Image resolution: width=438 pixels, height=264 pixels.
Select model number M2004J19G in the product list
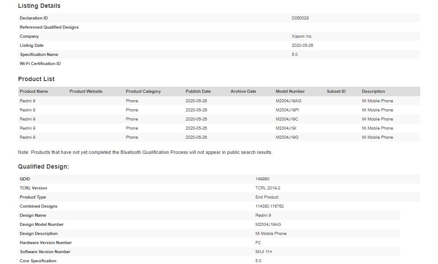[287, 137]
